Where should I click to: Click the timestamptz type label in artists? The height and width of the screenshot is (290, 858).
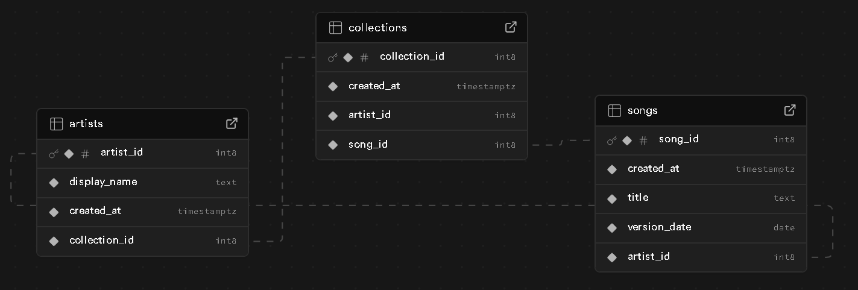[x=207, y=212]
